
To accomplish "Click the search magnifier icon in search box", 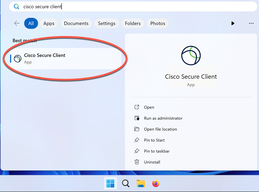I will (16, 7).
